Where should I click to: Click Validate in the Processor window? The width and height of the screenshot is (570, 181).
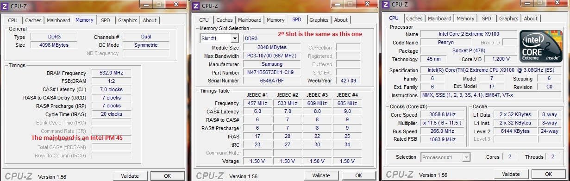click(511, 174)
